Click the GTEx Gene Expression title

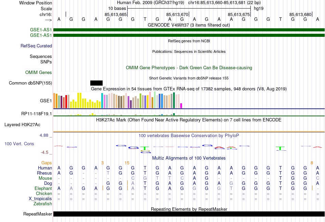pyautogui.click(x=189, y=89)
